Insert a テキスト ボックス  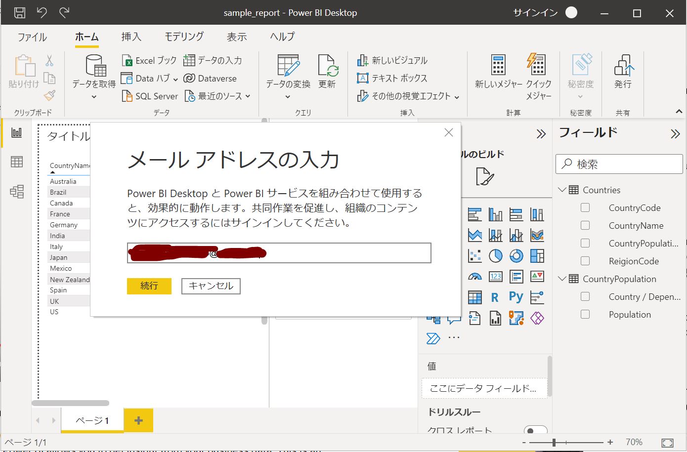(x=392, y=78)
